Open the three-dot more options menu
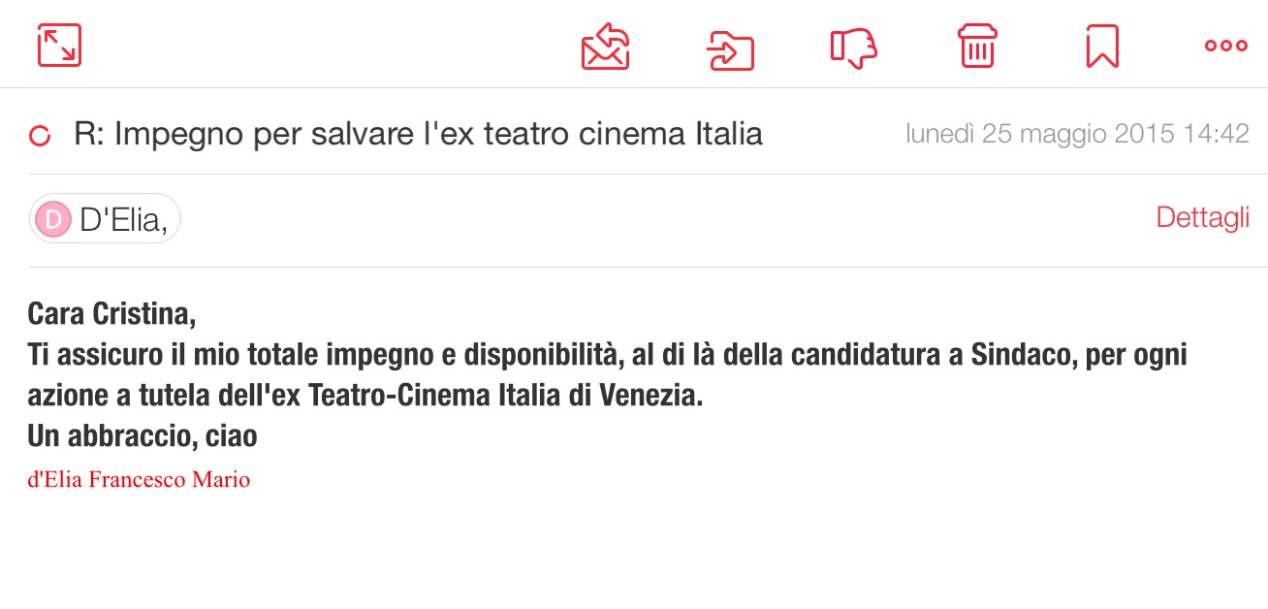This screenshot has height=609, width=1268. [x=1225, y=46]
